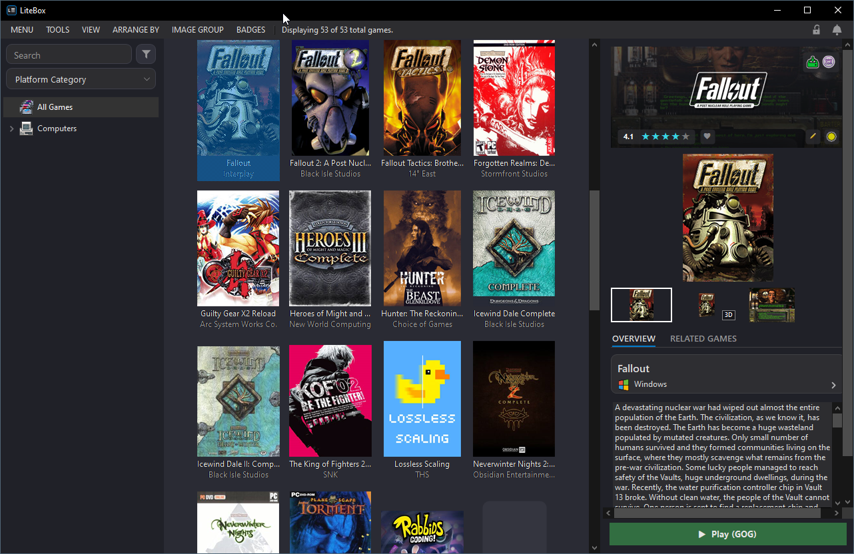Select the Planescape Torment cover

click(x=330, y=523)
